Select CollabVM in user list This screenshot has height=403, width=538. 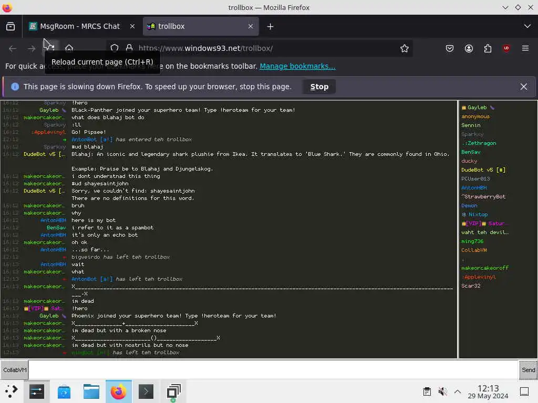pos(474,250)
